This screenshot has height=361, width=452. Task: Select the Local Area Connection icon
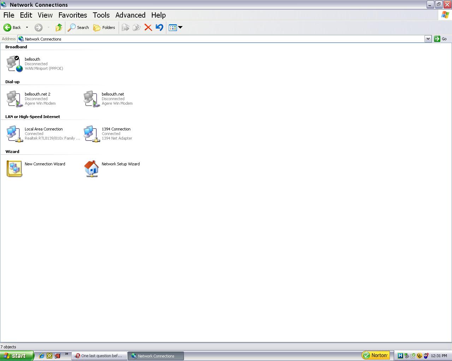click(14, 134)
